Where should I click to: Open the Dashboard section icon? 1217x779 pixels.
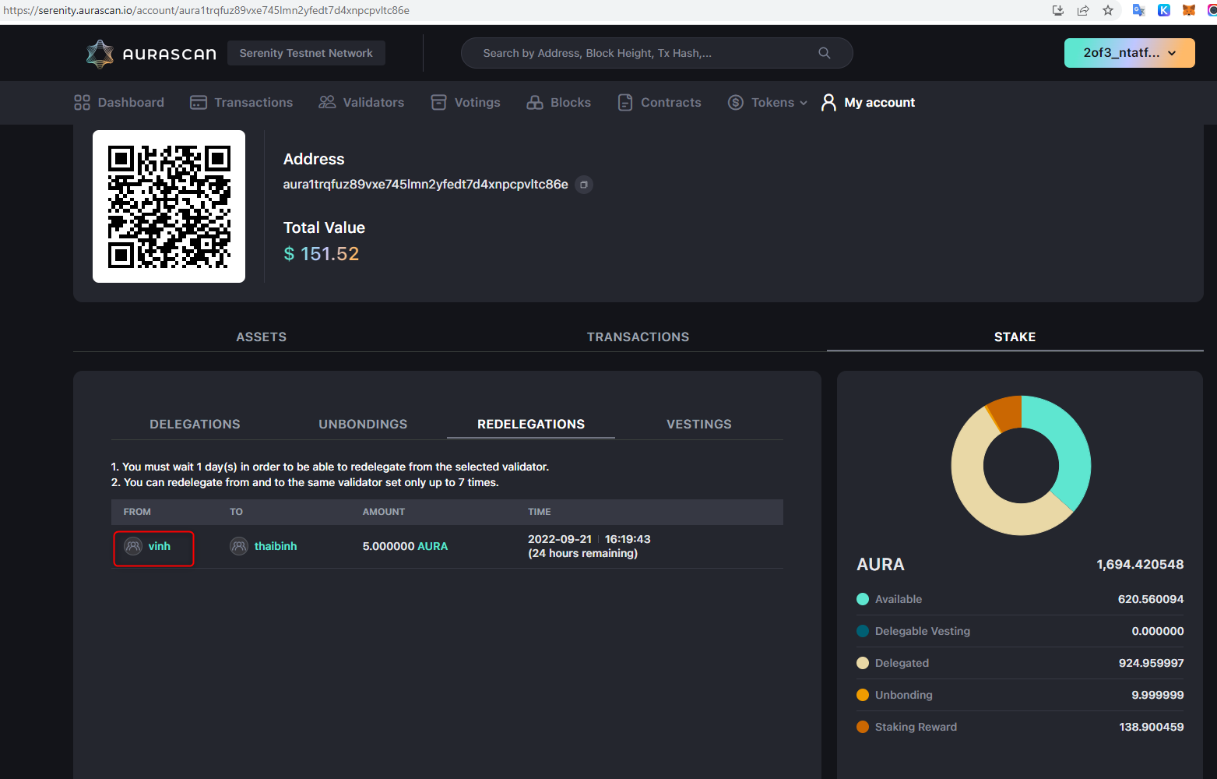(x=81, y=102)
